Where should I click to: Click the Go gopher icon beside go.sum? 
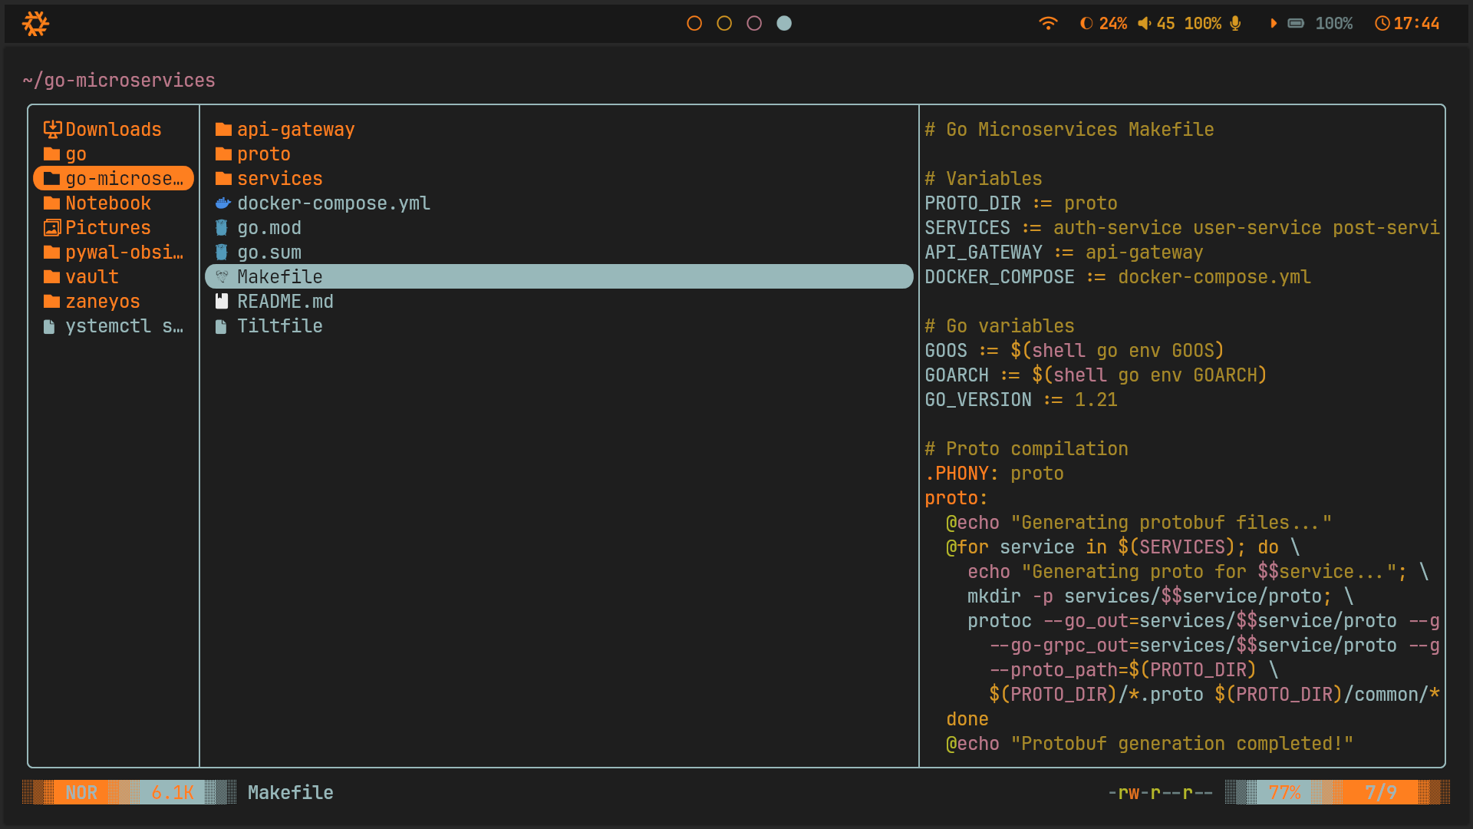221,253
